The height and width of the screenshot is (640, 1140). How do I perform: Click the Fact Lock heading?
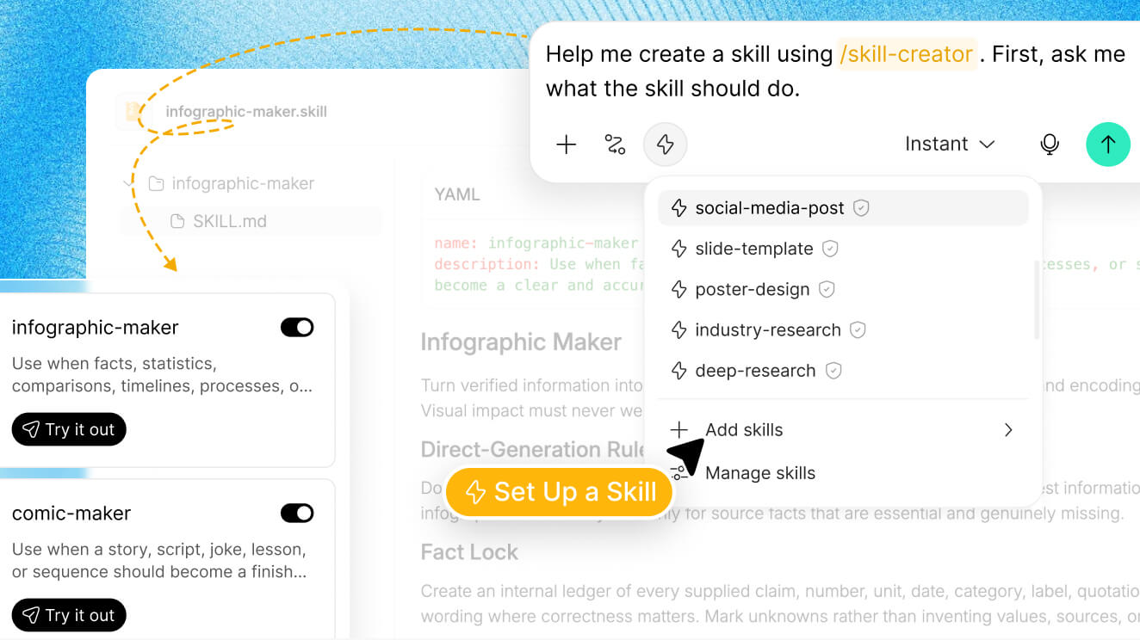tap(469, 552)
